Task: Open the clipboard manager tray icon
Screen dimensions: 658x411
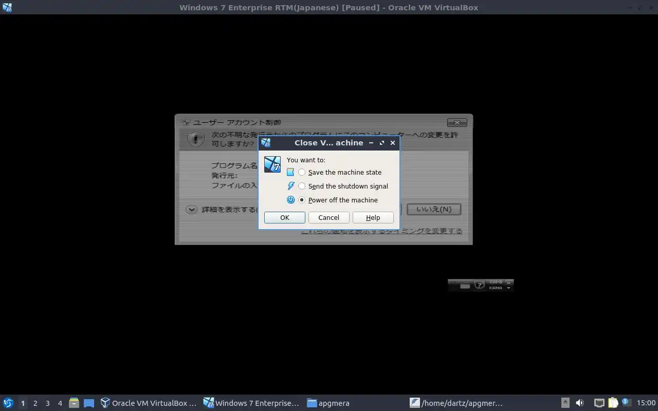Action: (x=613, y=403)
